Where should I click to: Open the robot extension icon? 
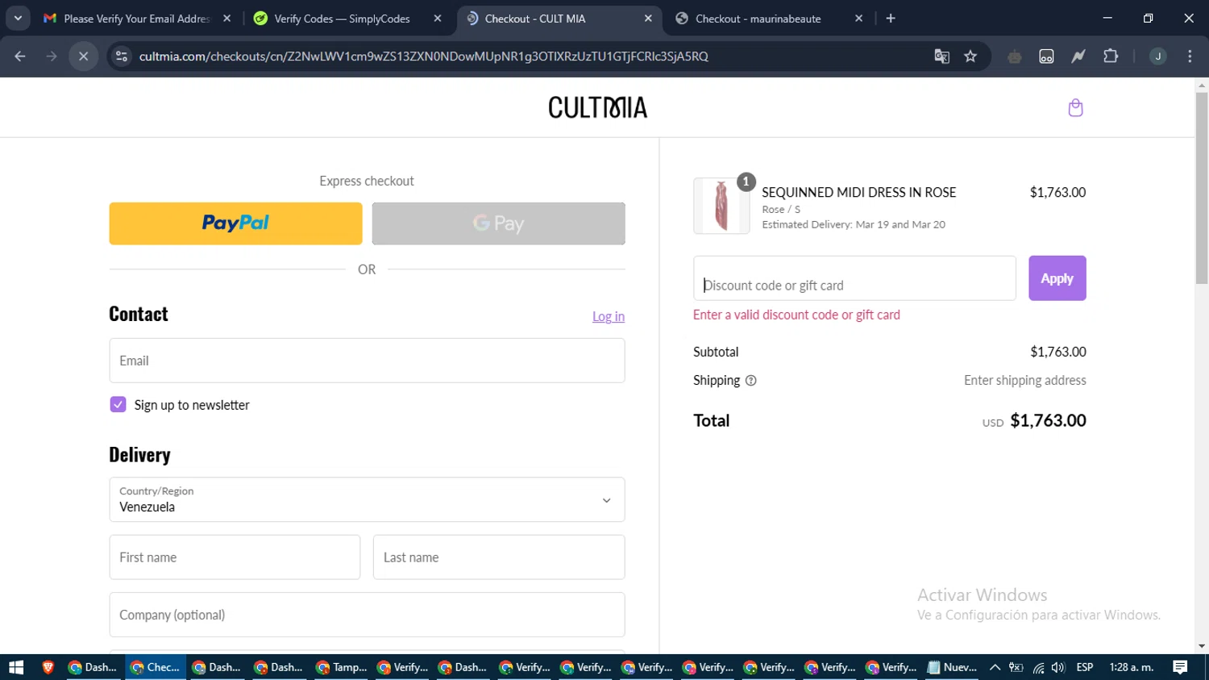pos(1015,56)
